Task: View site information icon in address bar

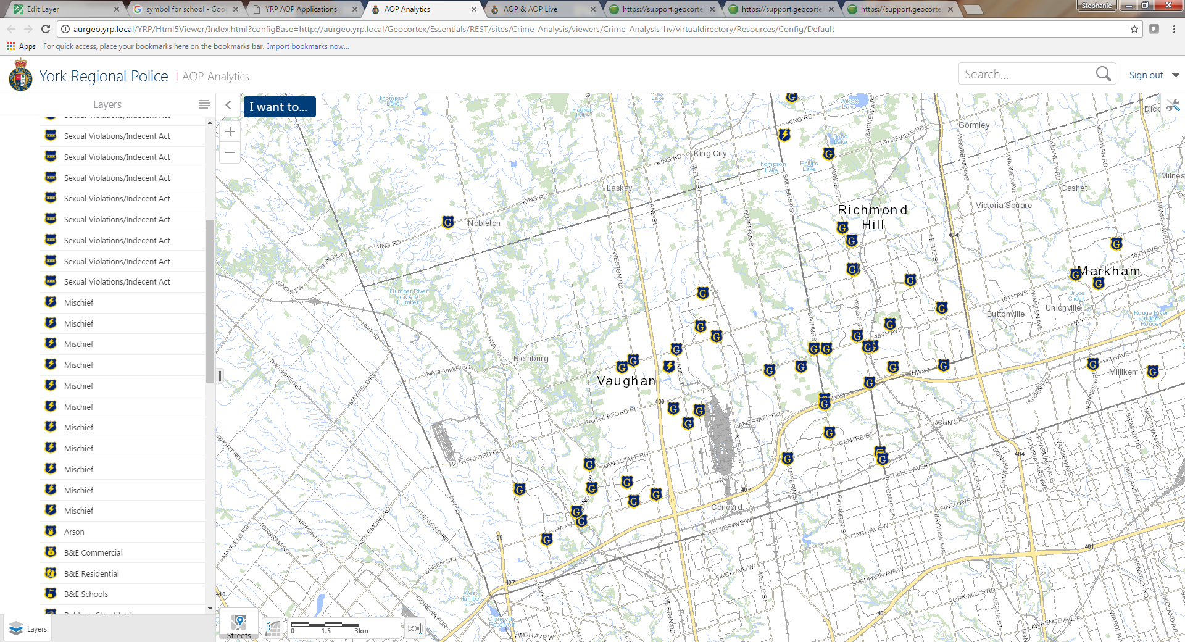Action: pyautogui.click(x=65, y=29)
